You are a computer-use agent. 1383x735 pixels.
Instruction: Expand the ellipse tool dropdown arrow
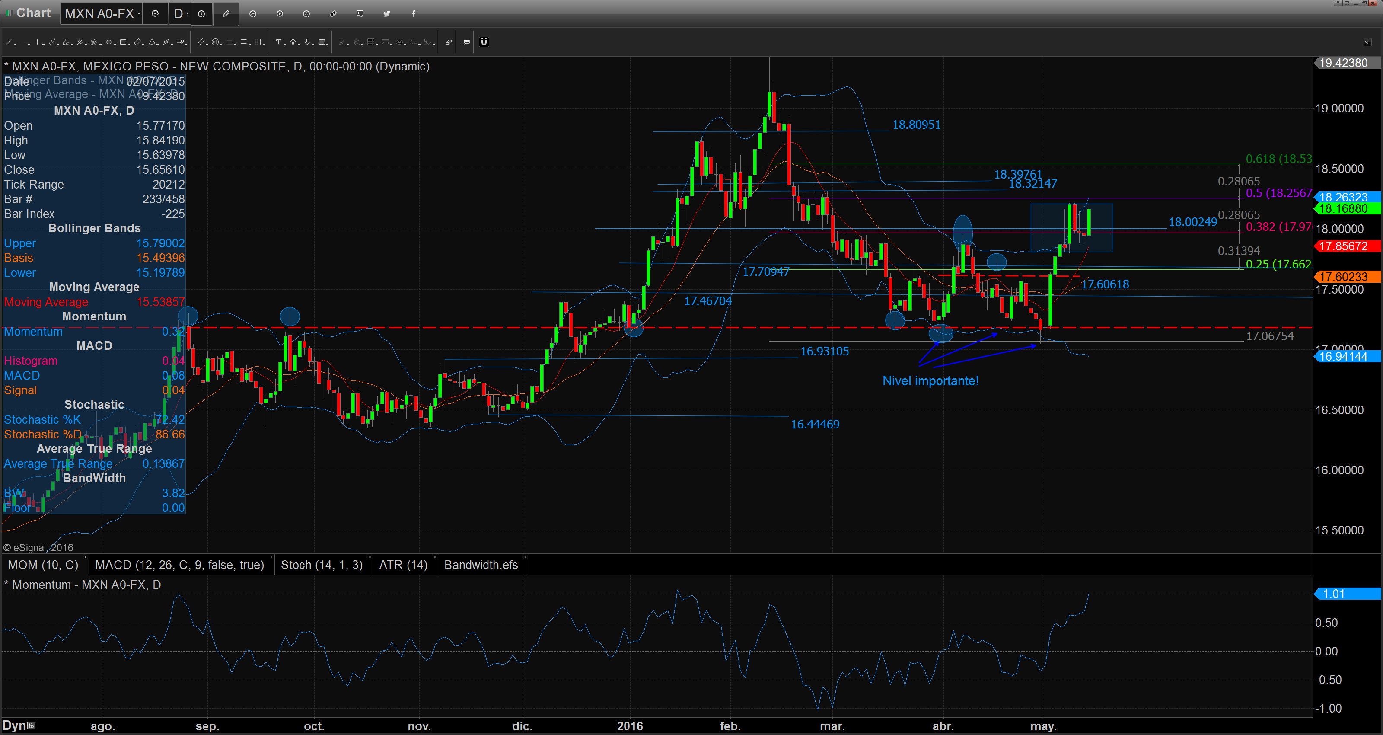pos(115,45)
